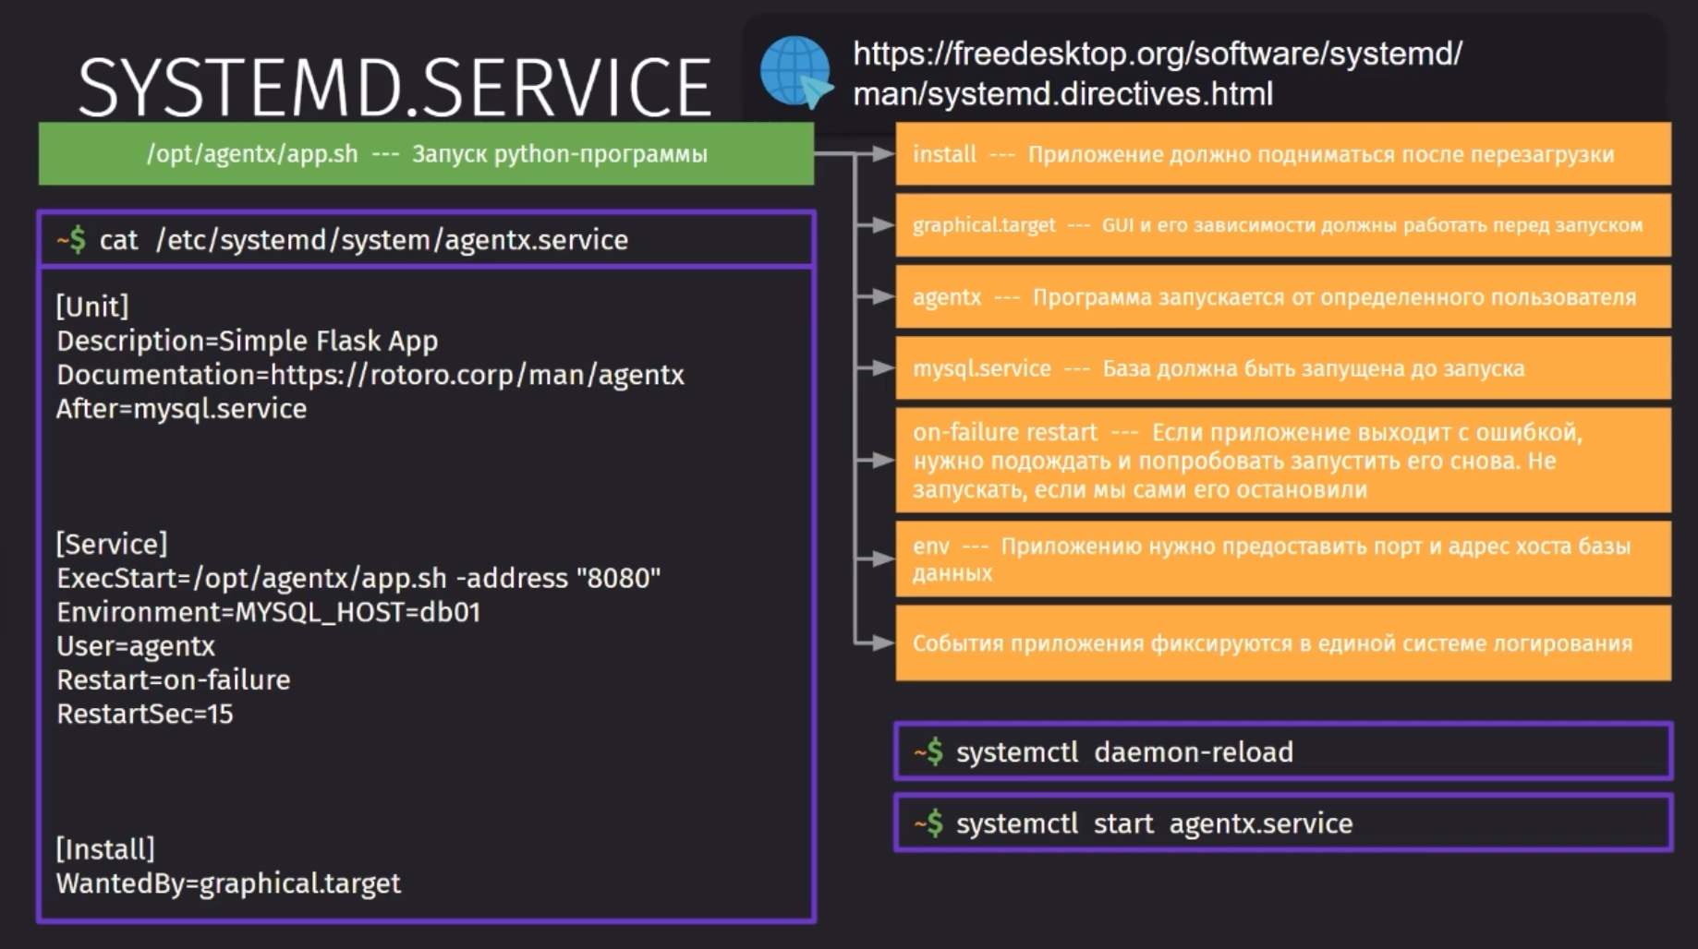Click the mysql.service requirement box

coord(1283,368)
